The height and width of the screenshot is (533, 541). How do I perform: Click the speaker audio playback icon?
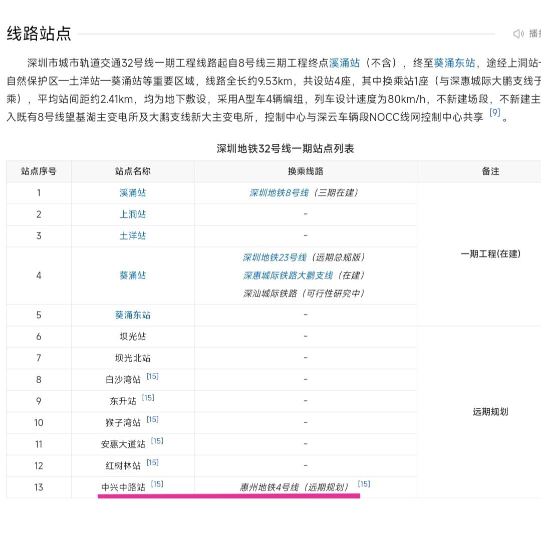(x=518, y=34)
